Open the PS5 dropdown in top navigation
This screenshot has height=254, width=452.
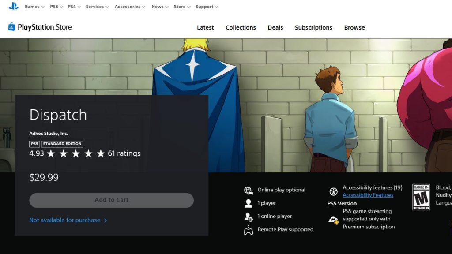tap(56, 7)
